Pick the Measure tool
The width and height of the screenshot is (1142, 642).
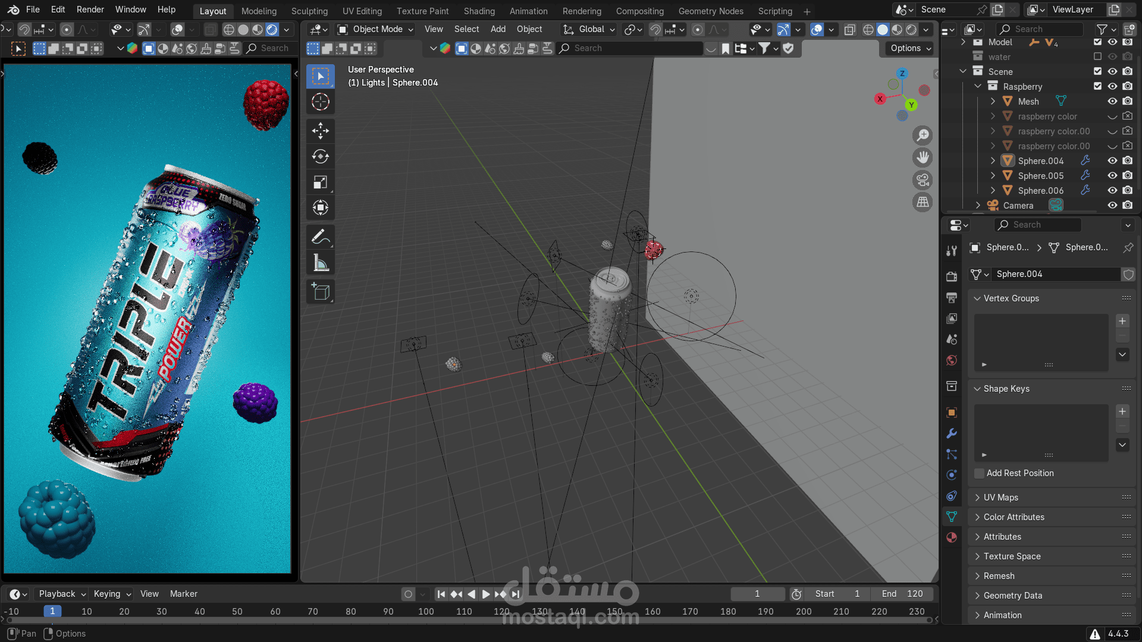coord(321,263)
